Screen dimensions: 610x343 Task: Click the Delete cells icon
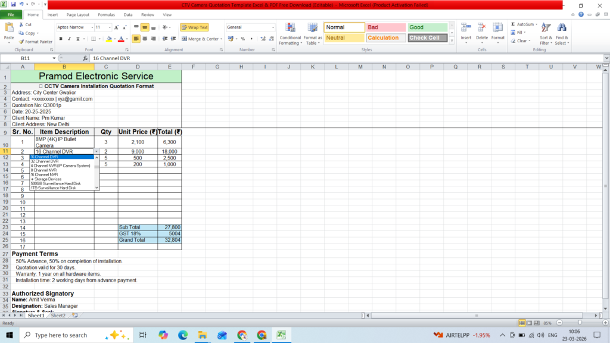[481, 28]
